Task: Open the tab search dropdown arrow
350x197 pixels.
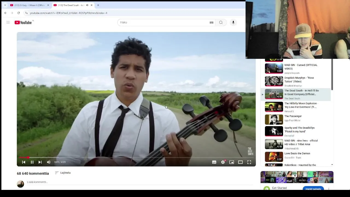Action: tap(5, 5)
